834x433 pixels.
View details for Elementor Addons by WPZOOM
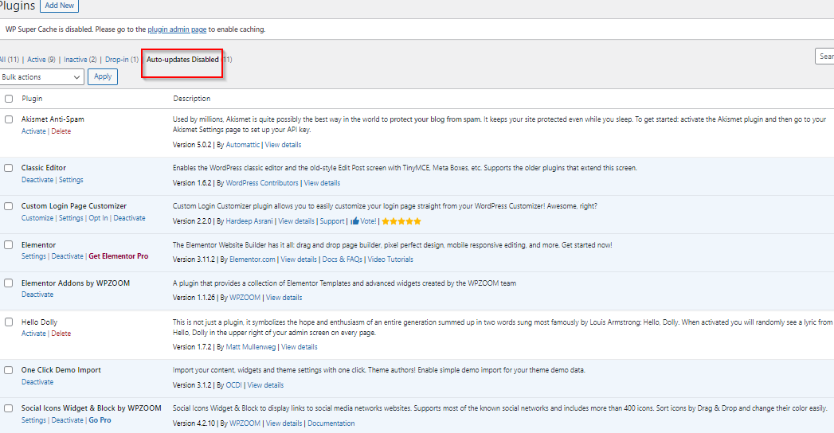(x=284, y=298)
